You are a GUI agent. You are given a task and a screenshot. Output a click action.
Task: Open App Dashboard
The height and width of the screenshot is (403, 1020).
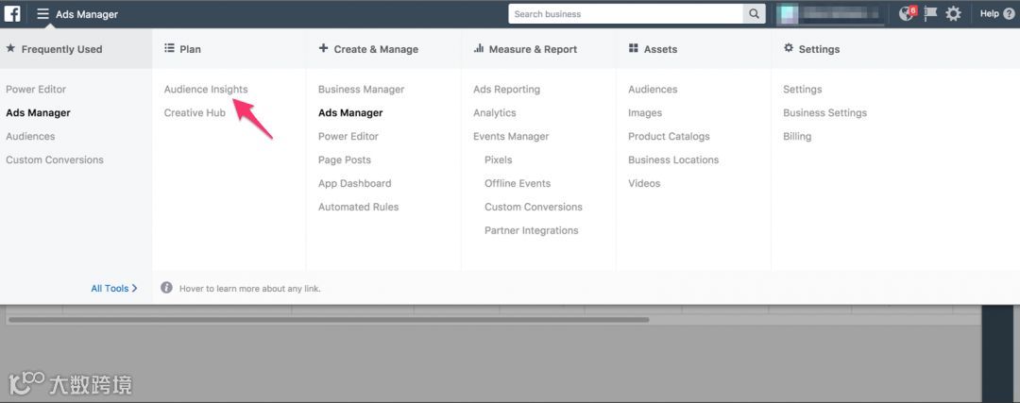354,183
